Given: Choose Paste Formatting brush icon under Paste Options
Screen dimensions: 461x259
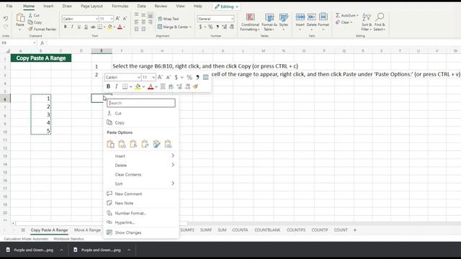Looking at the screenshot, I should (156, 144).
